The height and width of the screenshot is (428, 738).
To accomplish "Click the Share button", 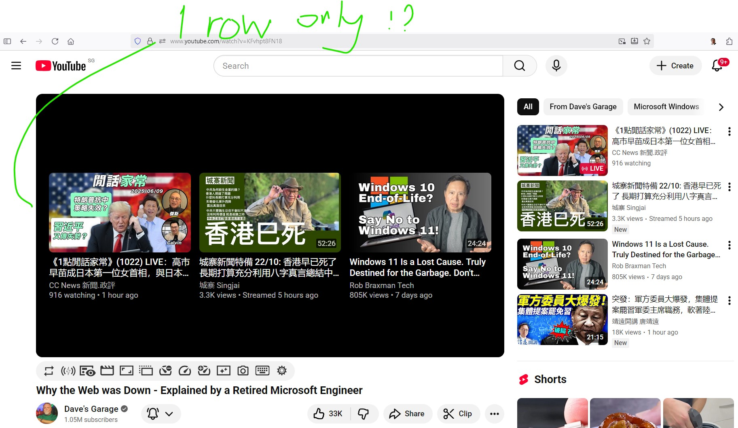I will pos(407,414).
